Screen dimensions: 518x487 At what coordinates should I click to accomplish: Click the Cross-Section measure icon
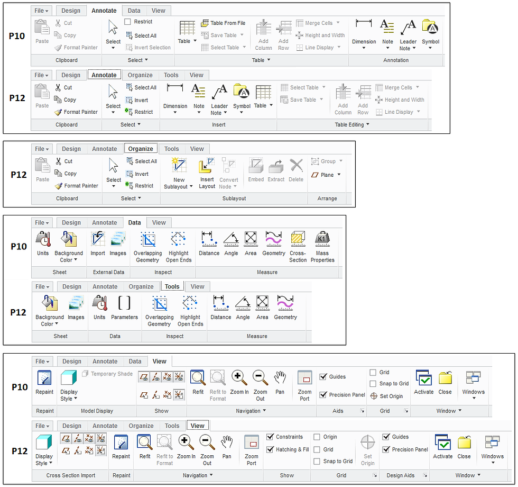pos(298,239)
